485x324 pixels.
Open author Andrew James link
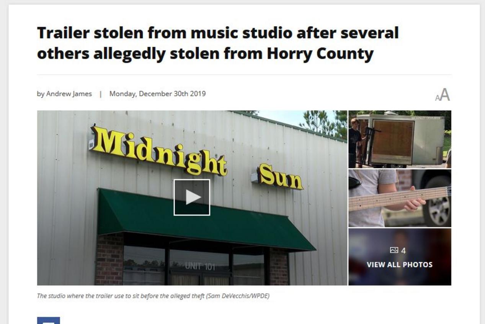[x=69, y=94]
